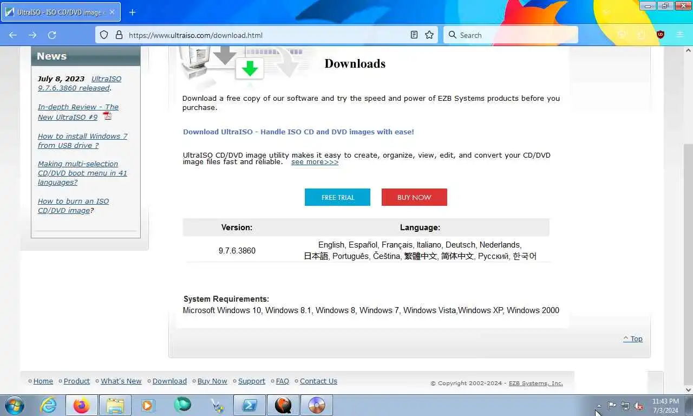Open the Windows Start menu
This screenshot has height=416, width=693.
click(x=14, y=405)
